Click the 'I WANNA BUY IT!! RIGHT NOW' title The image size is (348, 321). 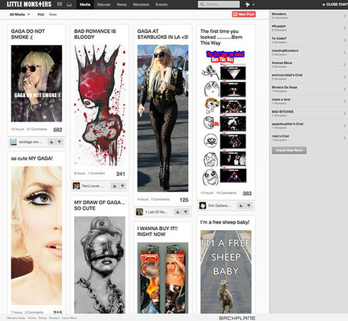(158, 232)
